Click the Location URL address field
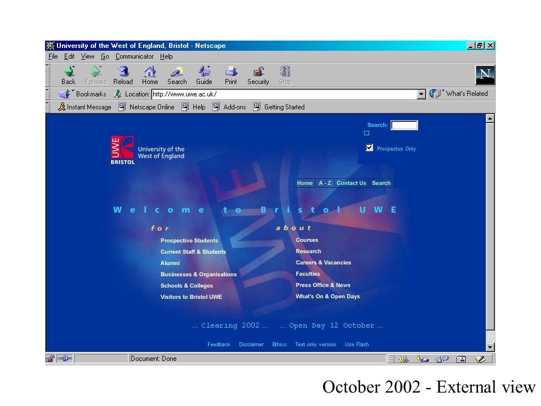This screenshot has height=406, width=541. 284,94
